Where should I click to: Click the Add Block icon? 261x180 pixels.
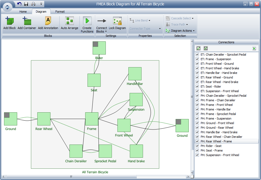coord(9,21)
